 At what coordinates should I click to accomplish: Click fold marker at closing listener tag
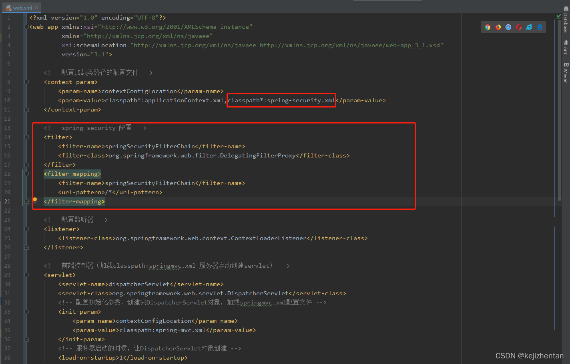(x=26, y=247)
